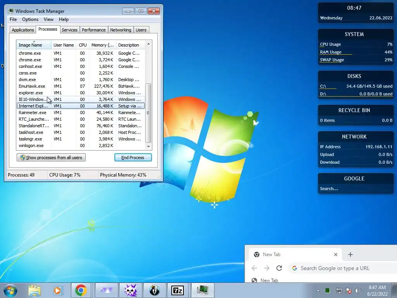Switch to the Applications tab
This screenshot has width=397, height=298.
click(x=23, y=30)
